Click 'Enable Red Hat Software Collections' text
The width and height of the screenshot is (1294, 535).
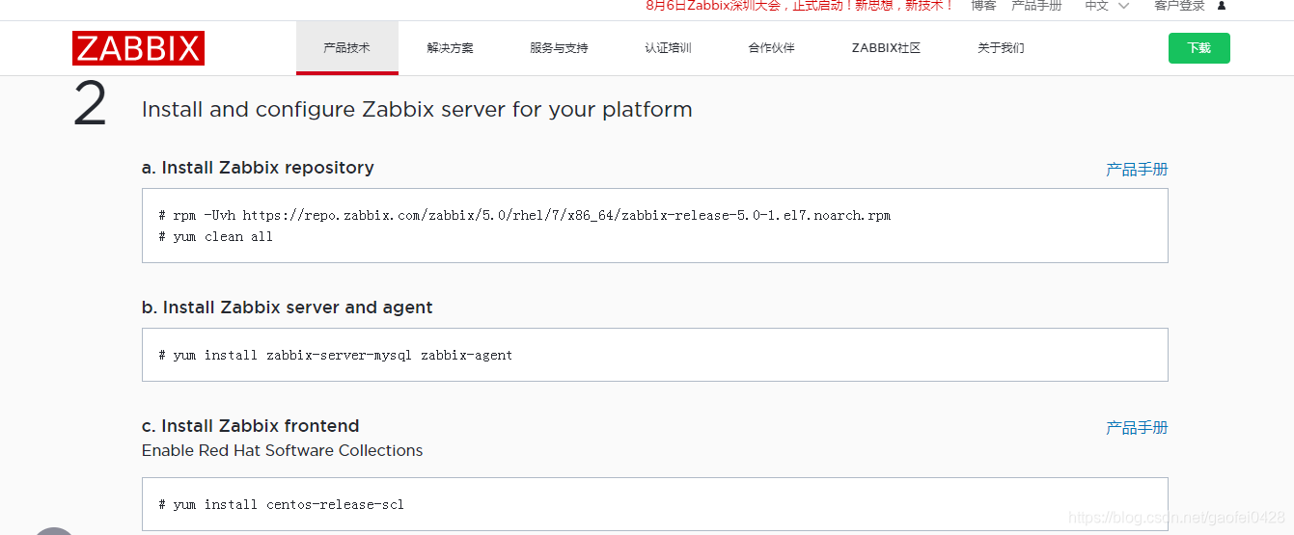point(283,450)
